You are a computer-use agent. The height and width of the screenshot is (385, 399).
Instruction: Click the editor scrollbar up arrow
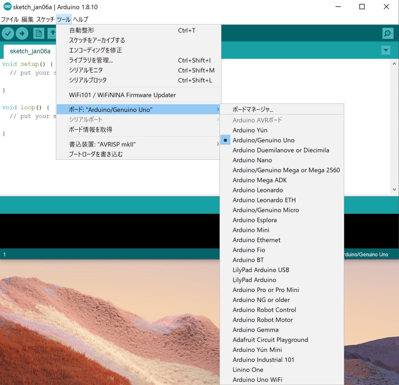[394, 63]
